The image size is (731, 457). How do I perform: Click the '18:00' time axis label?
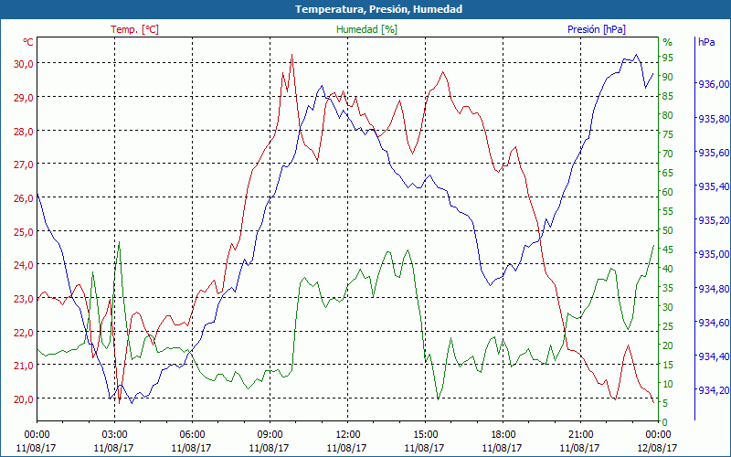(x=503, y=435)
